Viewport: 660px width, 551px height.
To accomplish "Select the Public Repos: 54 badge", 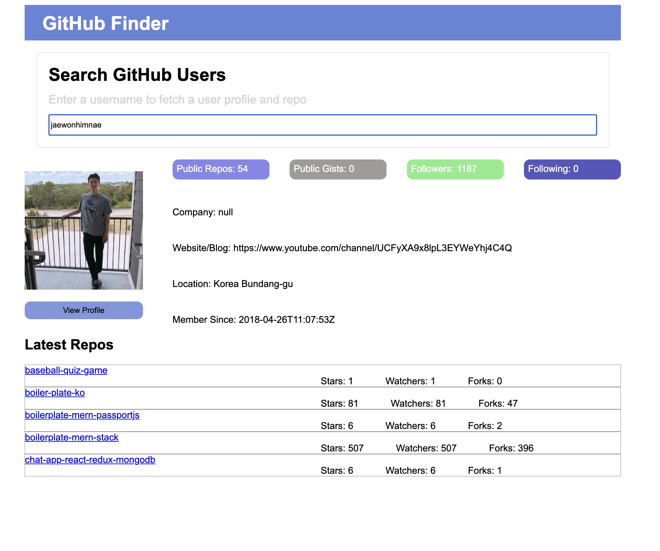I will click(221, 169).
